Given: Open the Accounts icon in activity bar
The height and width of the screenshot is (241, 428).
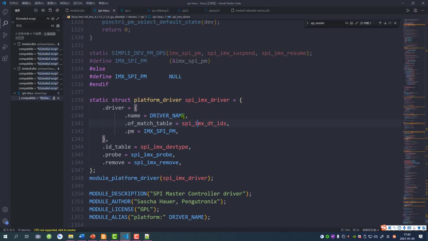Looking at the screenshot, I should coord(5,210).
